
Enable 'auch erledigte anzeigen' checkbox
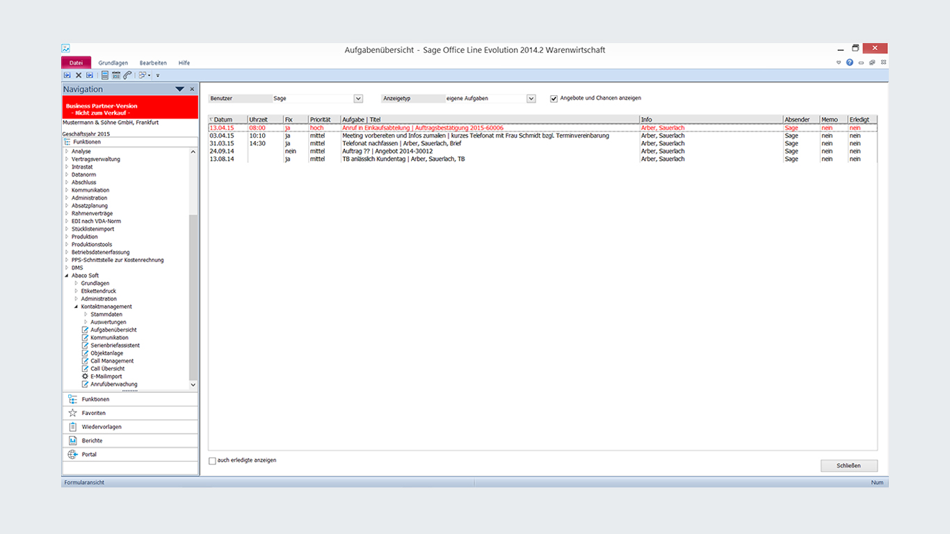coord(213,460)
